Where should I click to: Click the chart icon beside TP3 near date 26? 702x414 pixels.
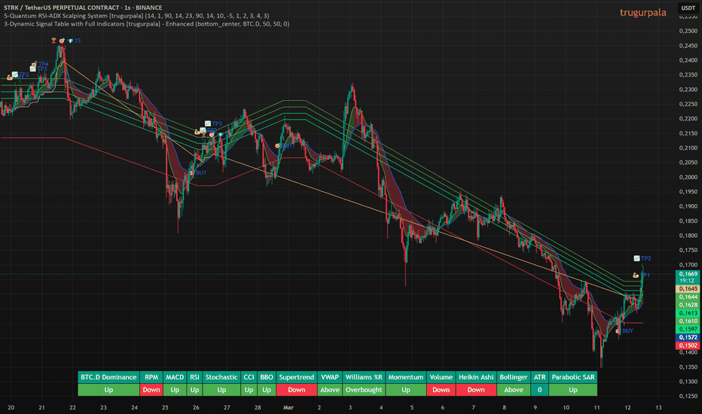(x=208, y=123)
